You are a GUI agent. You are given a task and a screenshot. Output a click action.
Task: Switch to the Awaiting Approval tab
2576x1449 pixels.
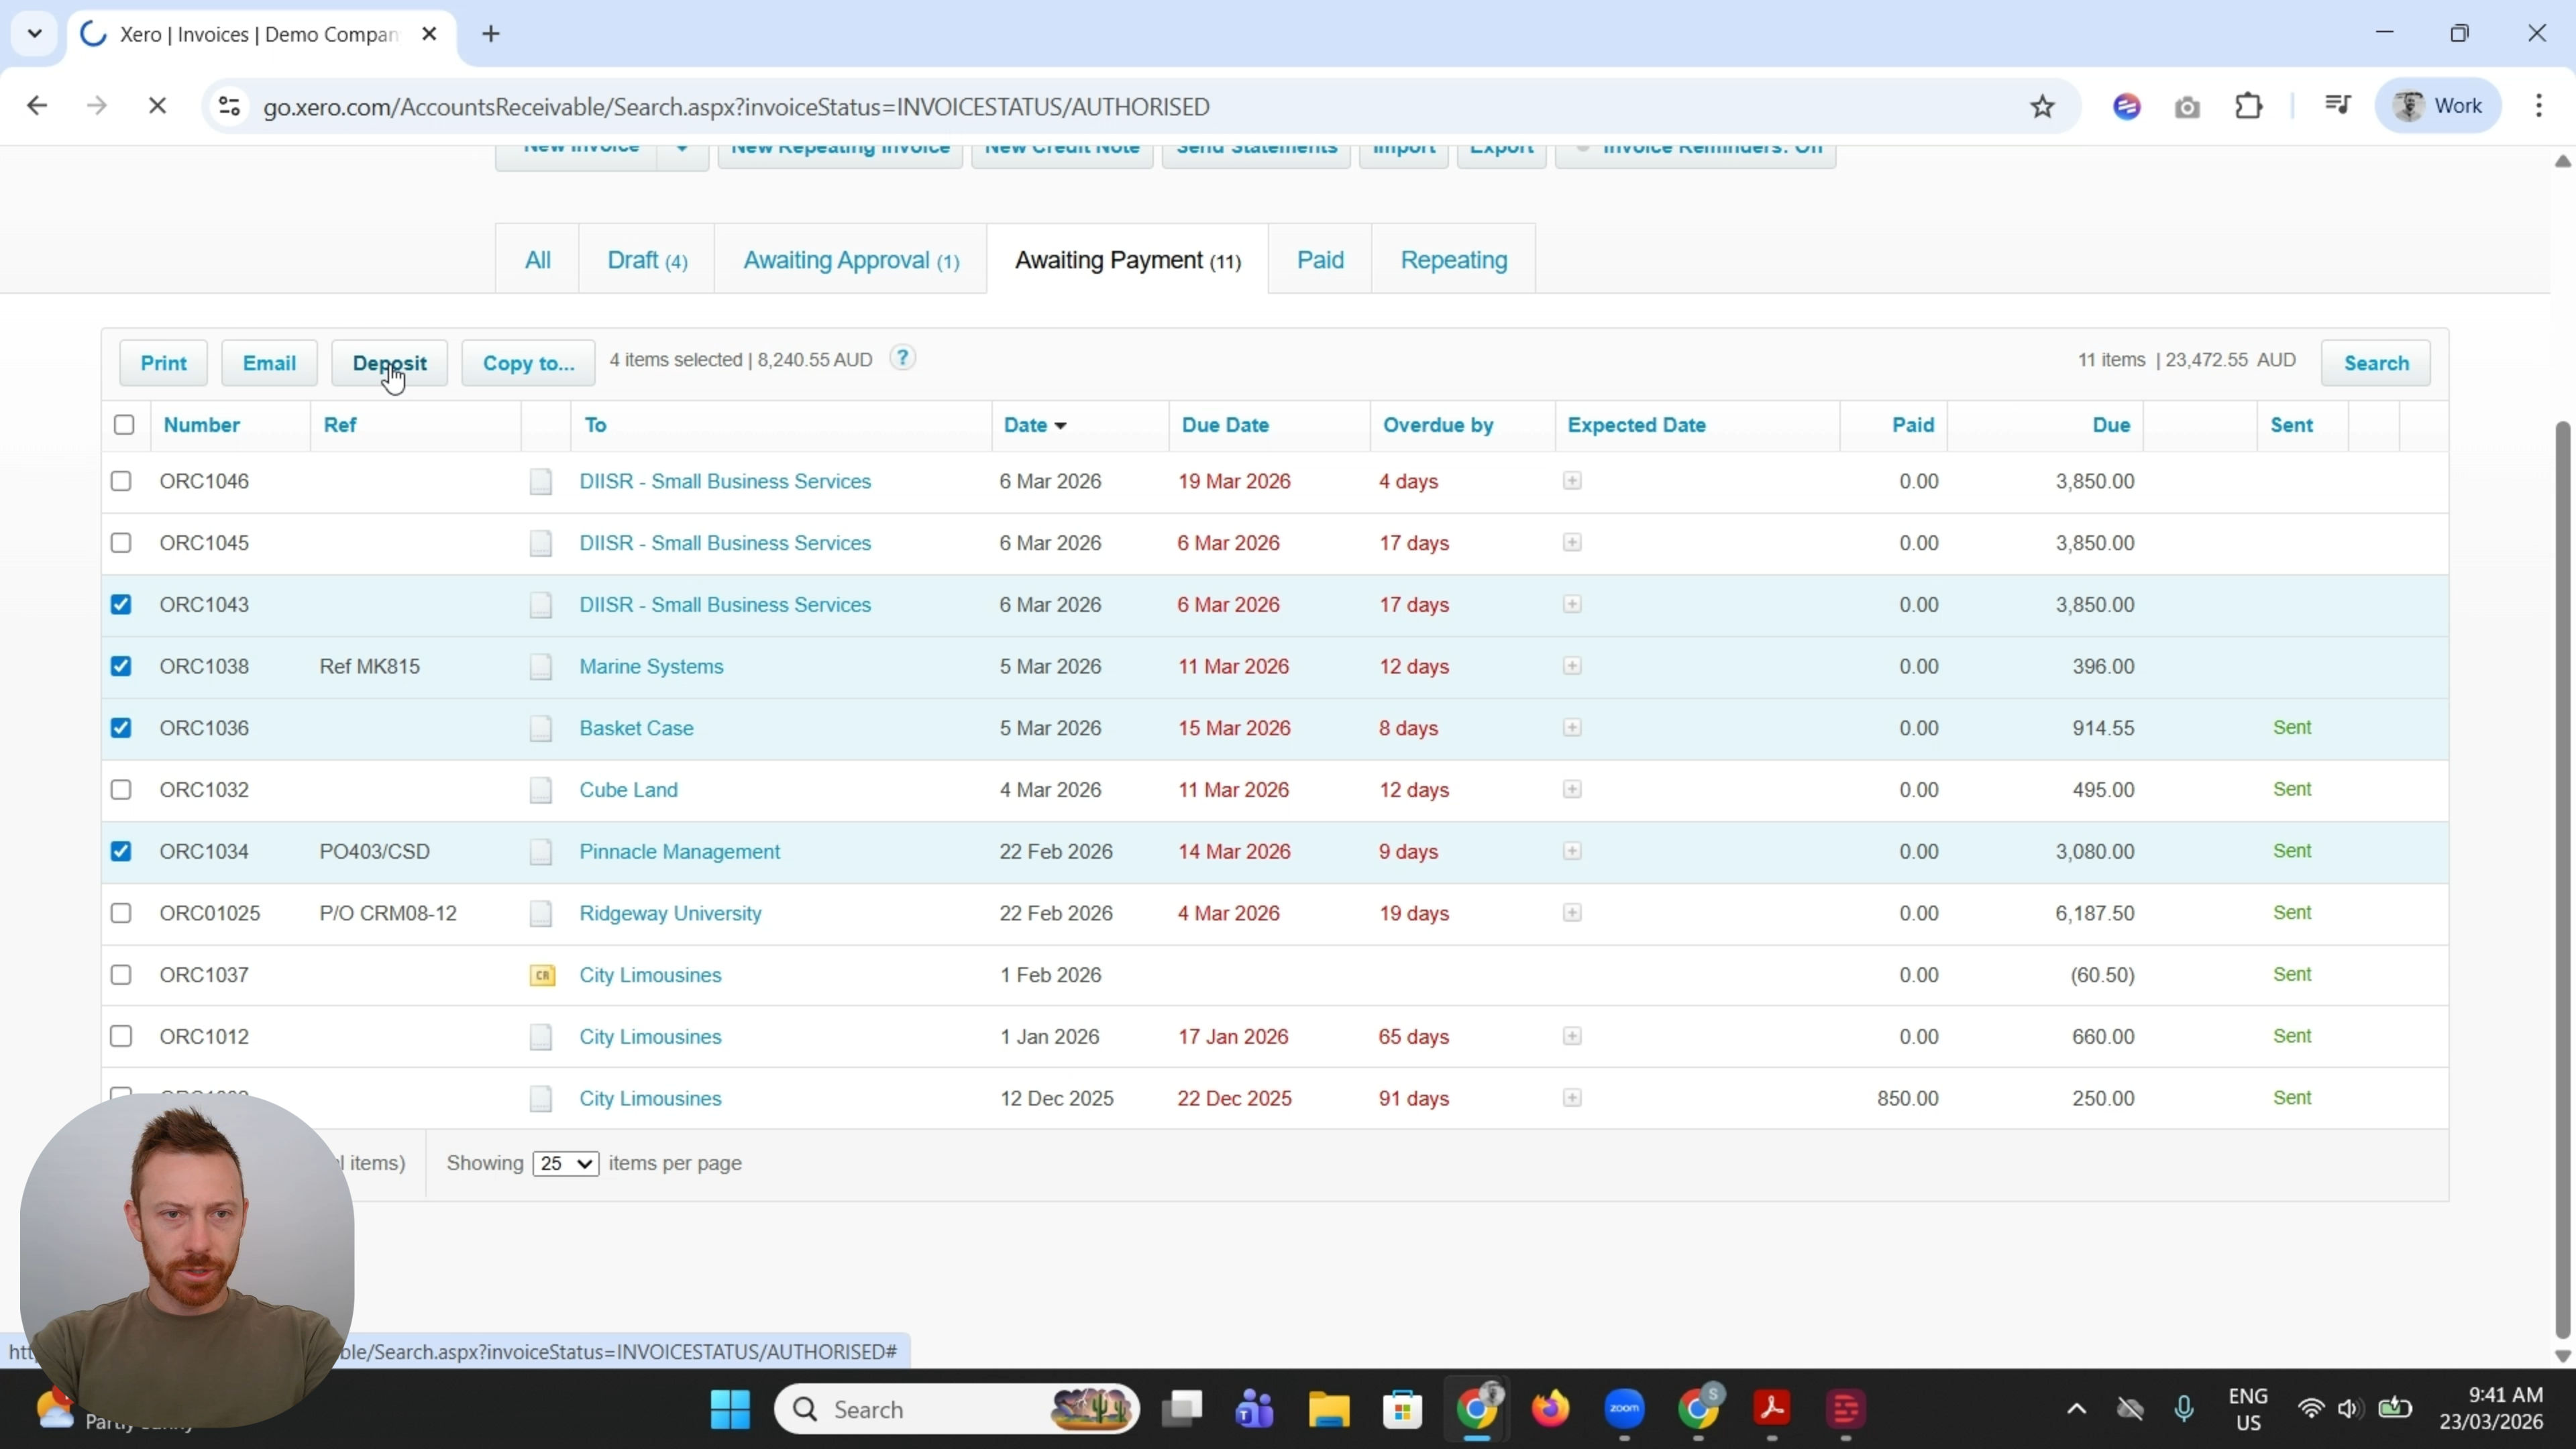pos(851,260)
